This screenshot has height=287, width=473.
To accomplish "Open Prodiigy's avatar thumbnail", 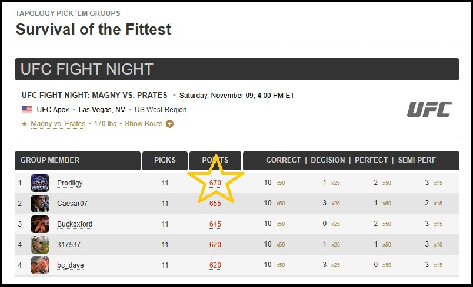I will (40, 183).
